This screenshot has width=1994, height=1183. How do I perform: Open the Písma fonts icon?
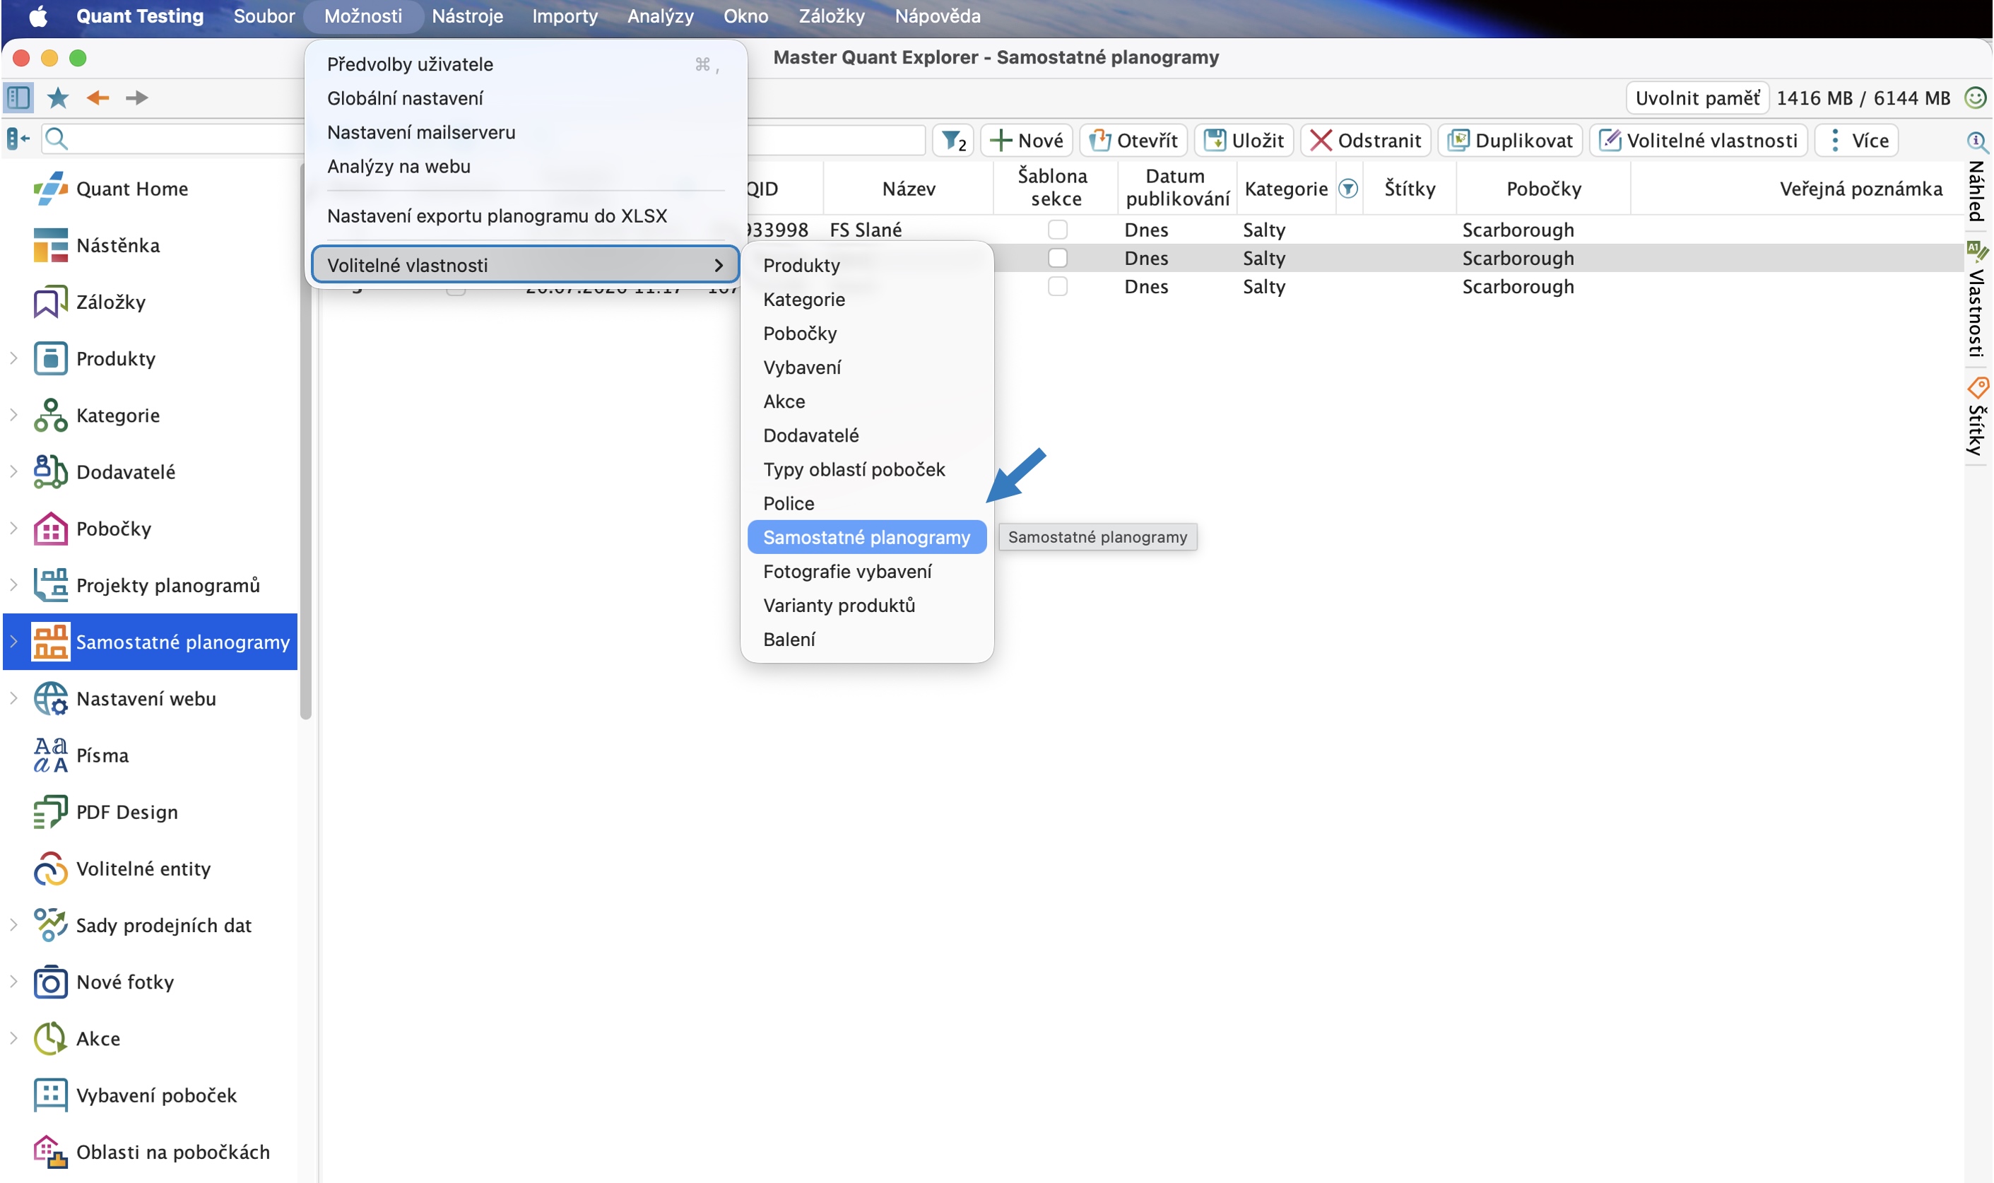50,755
